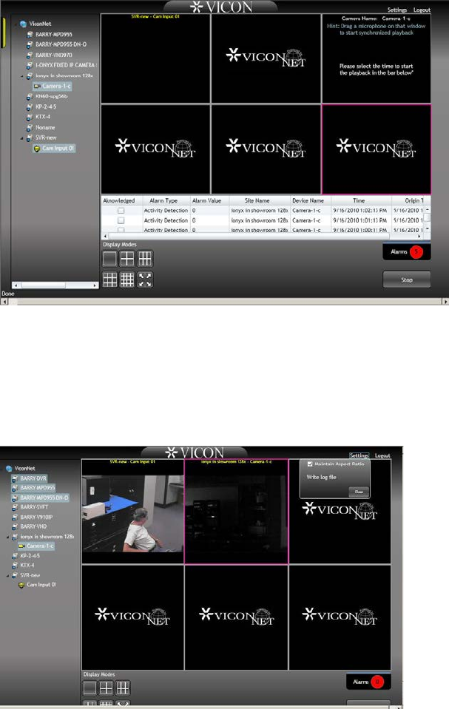The image size is (449, 709).
Task: Click the Stop button
Action: coord(406,280)
